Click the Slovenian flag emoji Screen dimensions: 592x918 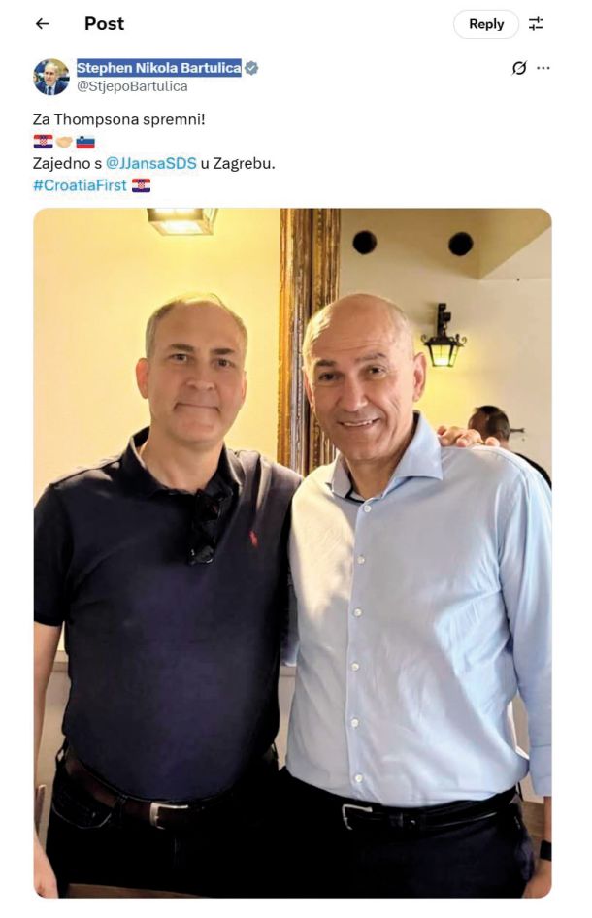85,142
